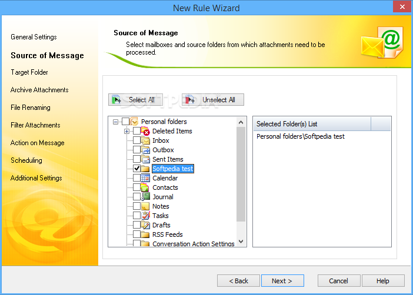
Task: Click the Notes yellow sticky icon
Action: click(x=145, y=206)
